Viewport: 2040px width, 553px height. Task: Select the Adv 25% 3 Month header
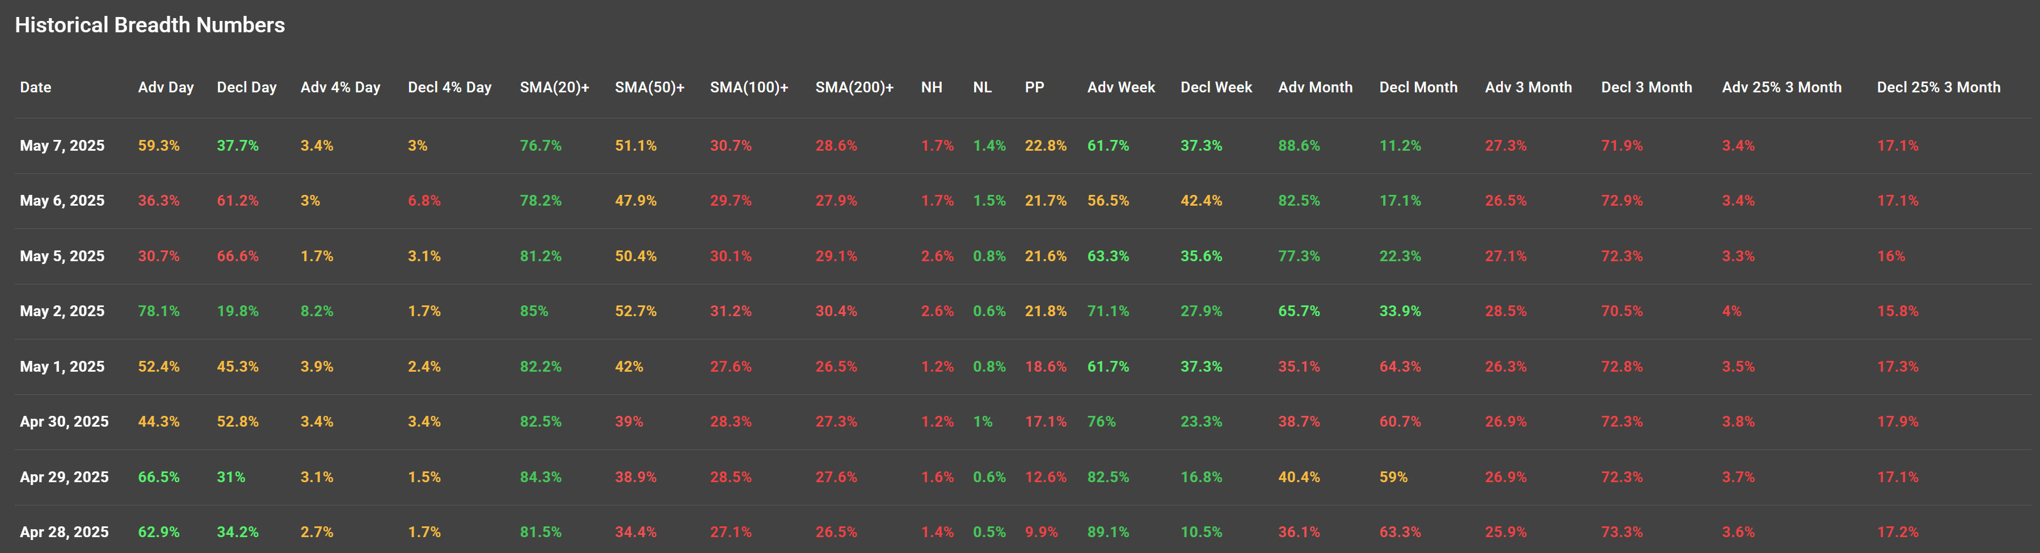(x=1781, y=87)
